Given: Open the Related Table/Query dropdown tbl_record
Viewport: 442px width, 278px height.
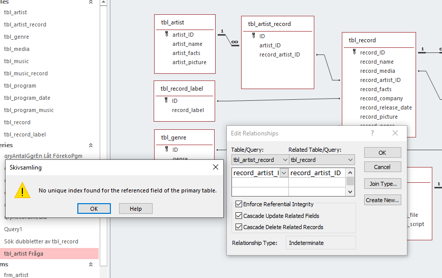Looking at the screenshot, I should coord(350,160).
